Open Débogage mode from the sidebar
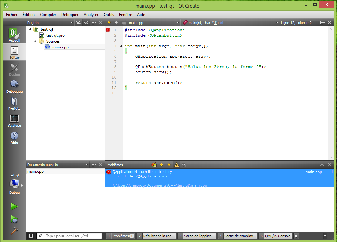Image resolution: width=337 pixels, height=242 pixels. 14,86
